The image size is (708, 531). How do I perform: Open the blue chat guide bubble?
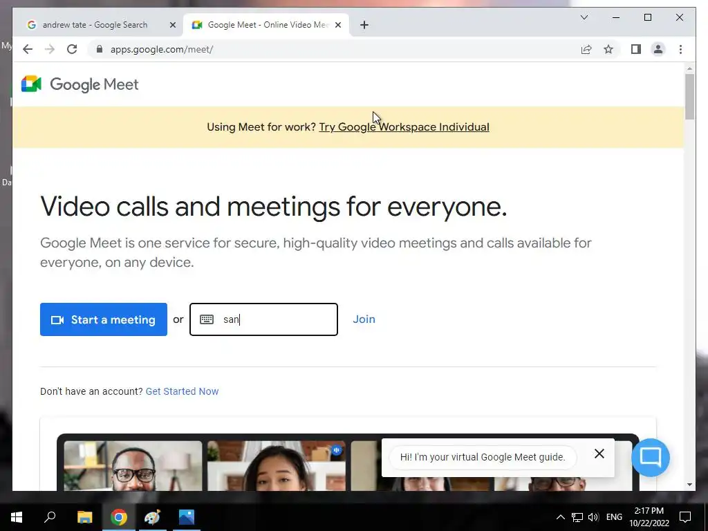(x=650, y=458)
